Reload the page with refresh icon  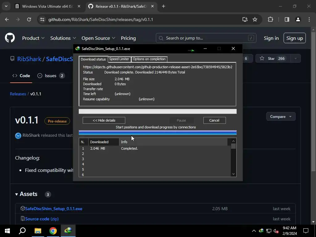(x=29, y=19)
